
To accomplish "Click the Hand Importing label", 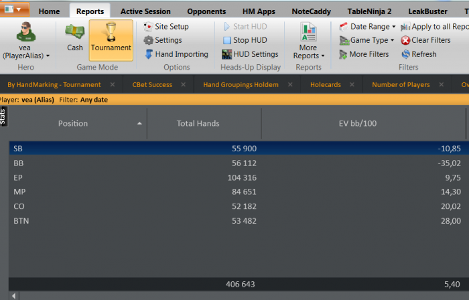I will point(182,54).
